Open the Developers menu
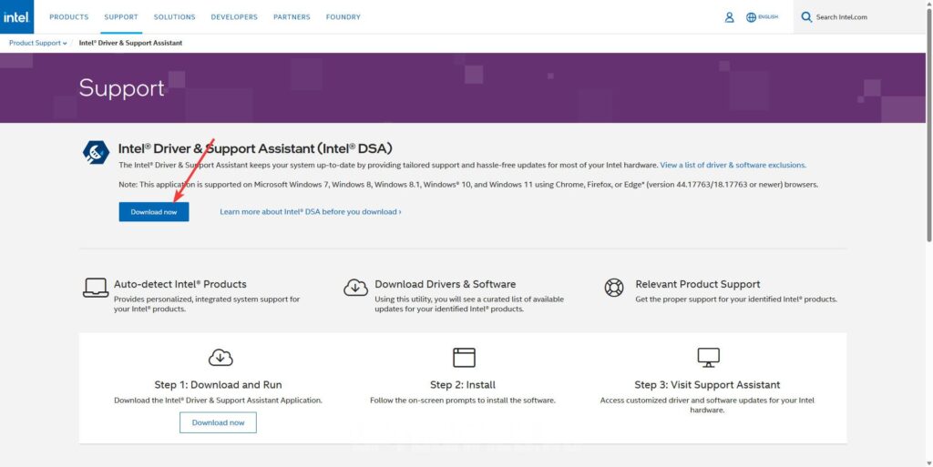 coord(234,17)
